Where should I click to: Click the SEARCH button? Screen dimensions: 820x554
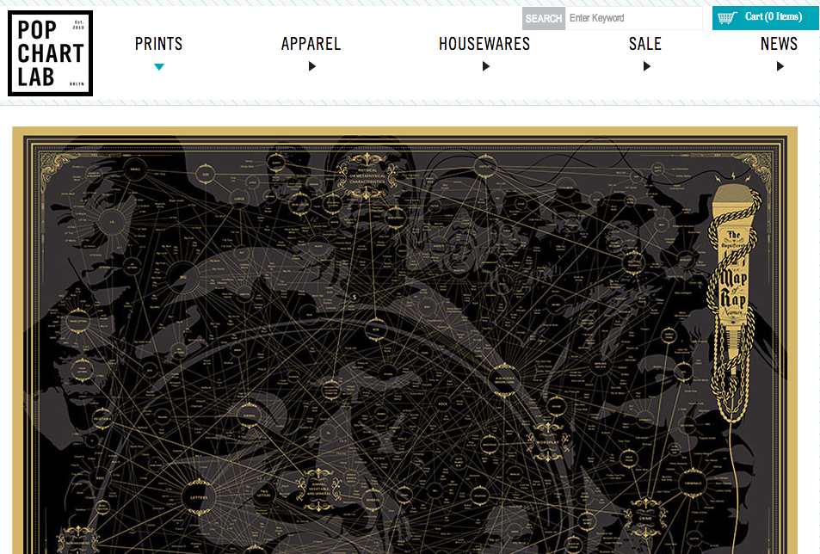(544, 18)
